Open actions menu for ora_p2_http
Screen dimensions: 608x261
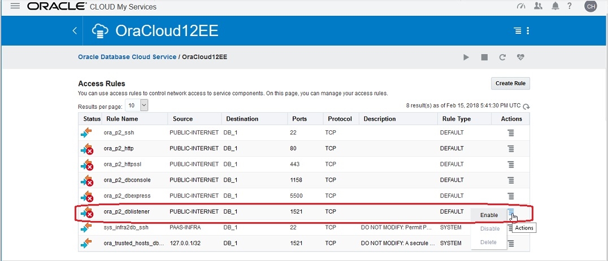(x=511, y=148)
